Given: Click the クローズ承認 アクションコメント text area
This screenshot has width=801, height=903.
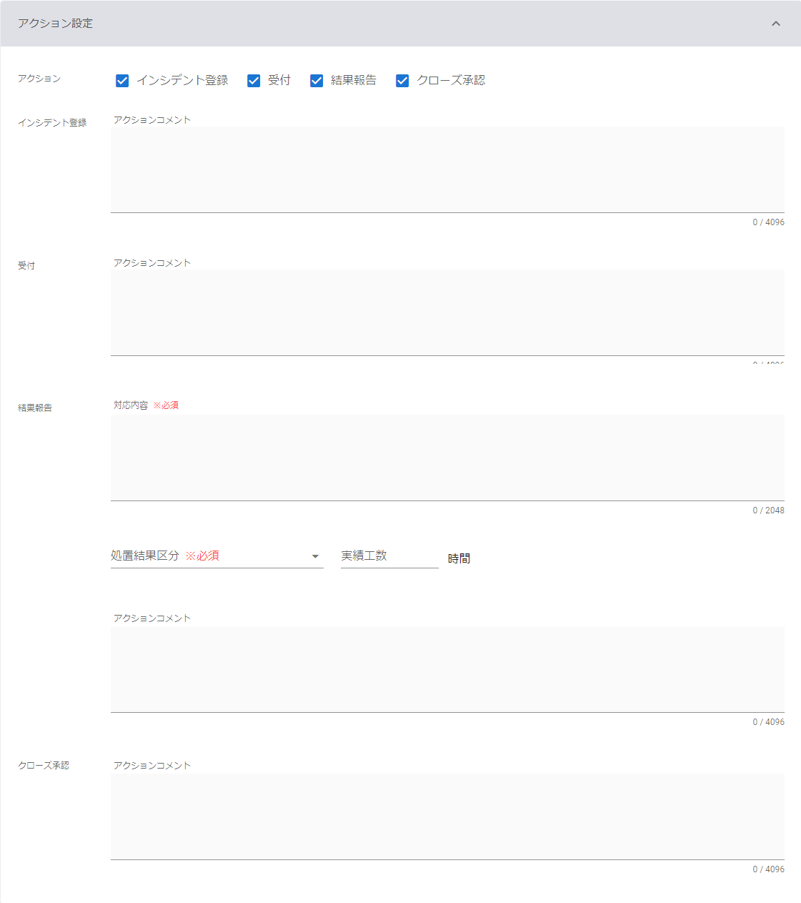Looking at the screenshot, I should coord(447,816).
